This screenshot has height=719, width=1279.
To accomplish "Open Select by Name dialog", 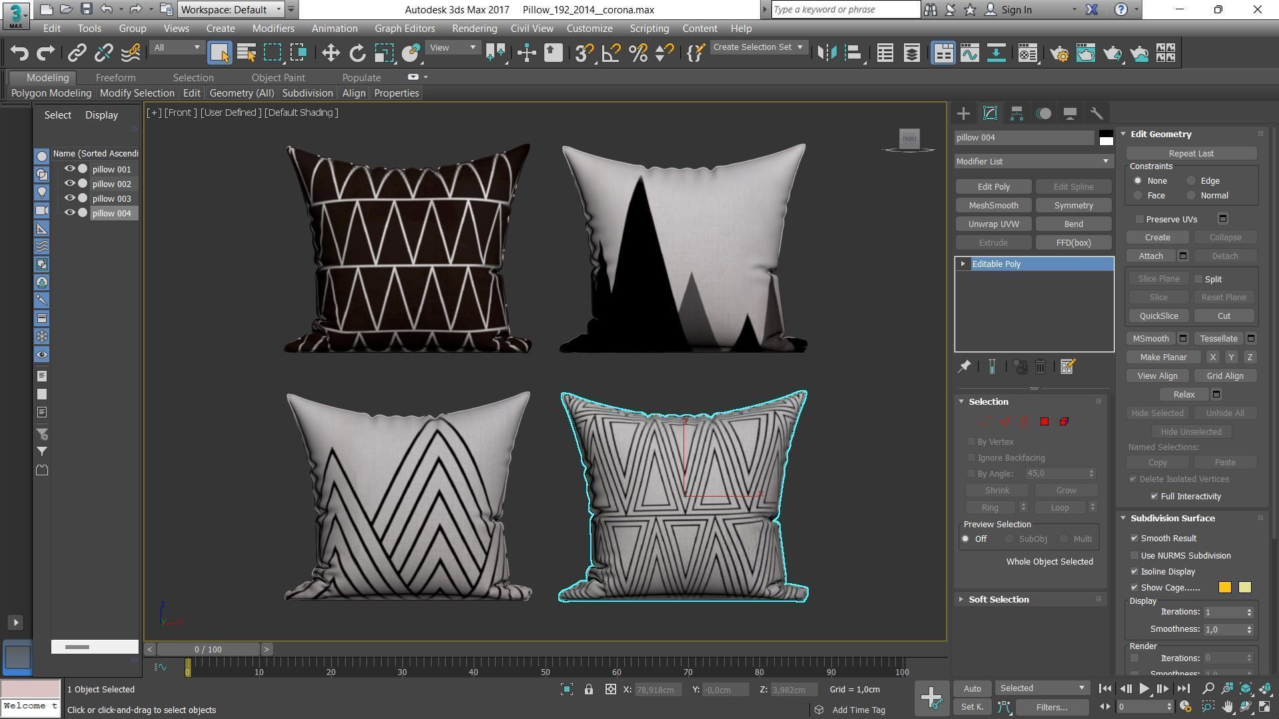I will (246, 53).
